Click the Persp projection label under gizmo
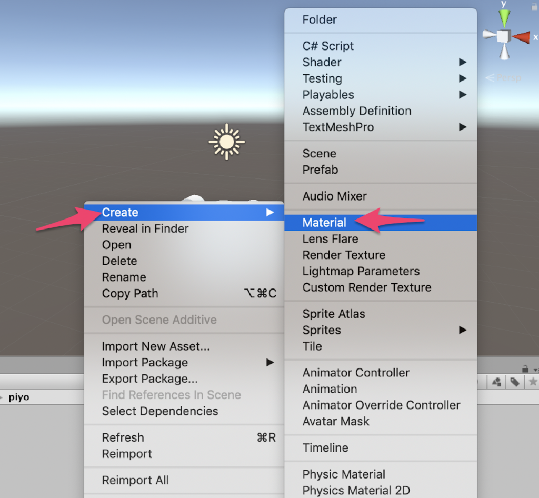This screenshot has height=498, width=539. tap(504, 78)
